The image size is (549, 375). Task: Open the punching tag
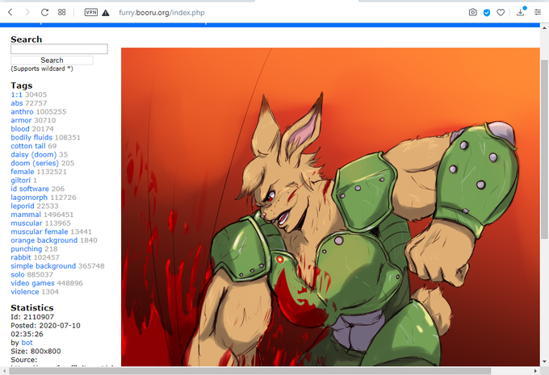(x=27, y=248)
